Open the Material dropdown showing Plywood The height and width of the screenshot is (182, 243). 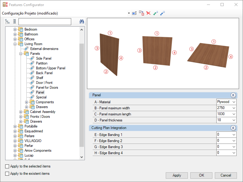tap(226, 102)
